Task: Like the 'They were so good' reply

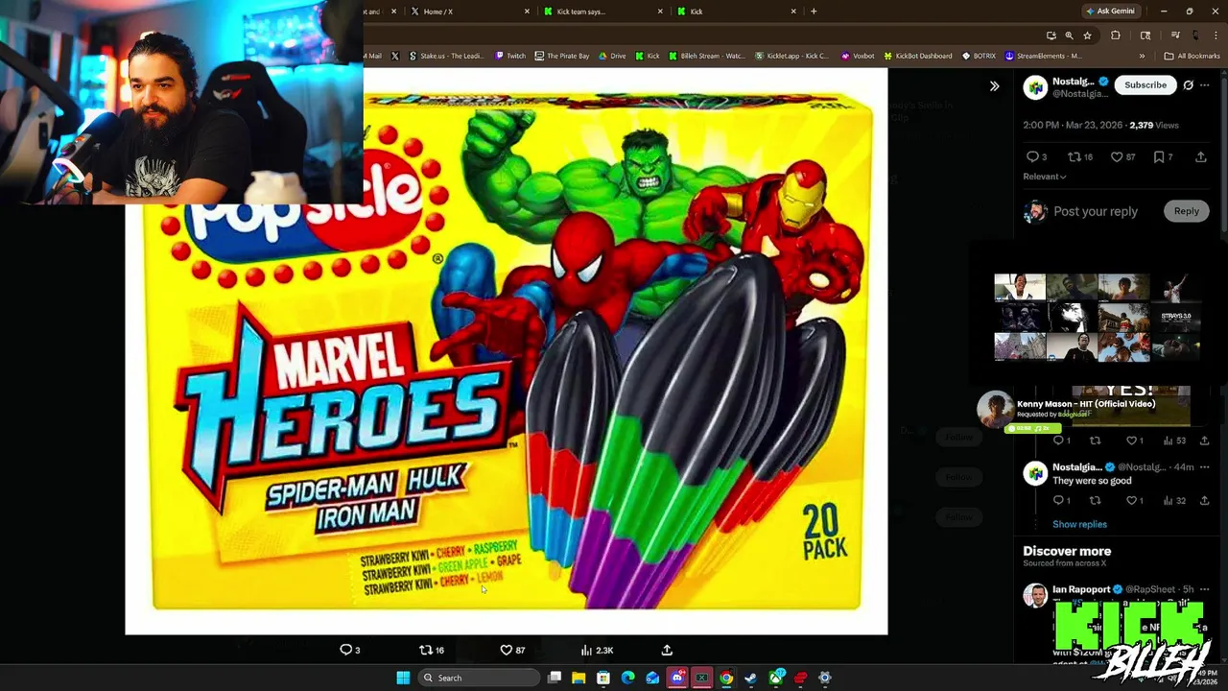Action: (1132, 500)
